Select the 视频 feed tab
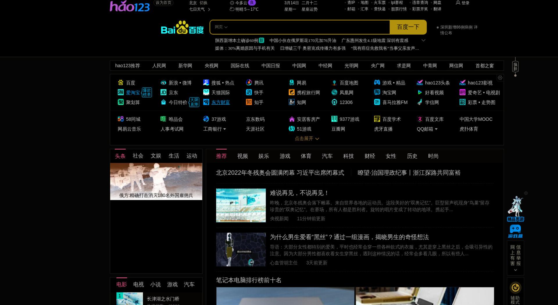The image size is (558, 305). click(x=242, y=156)
